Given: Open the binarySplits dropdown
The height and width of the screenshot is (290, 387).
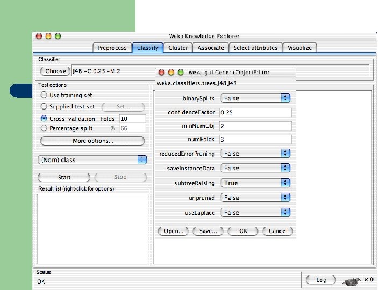Looking at the screenshot, I should (255, 98).
